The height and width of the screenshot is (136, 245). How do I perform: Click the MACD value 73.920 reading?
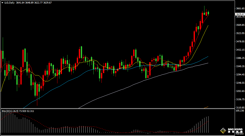[23, 111]
